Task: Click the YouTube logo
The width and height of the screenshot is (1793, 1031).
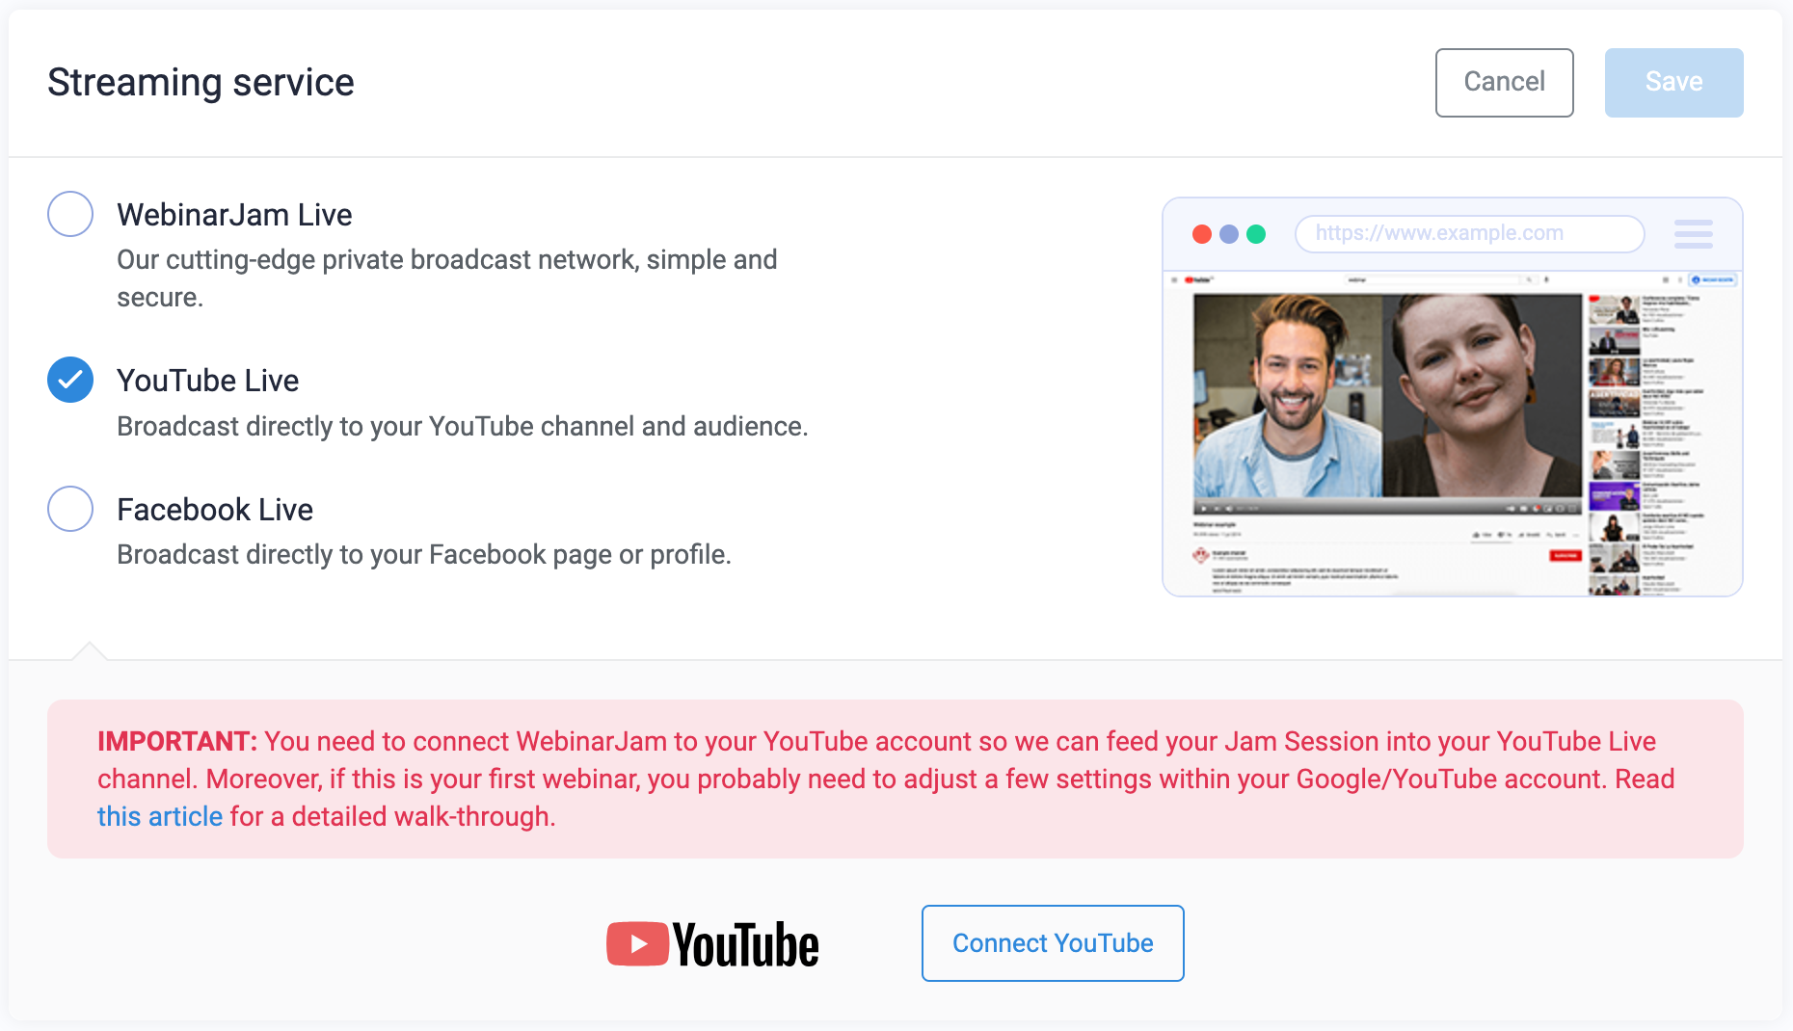Action: 711,943
